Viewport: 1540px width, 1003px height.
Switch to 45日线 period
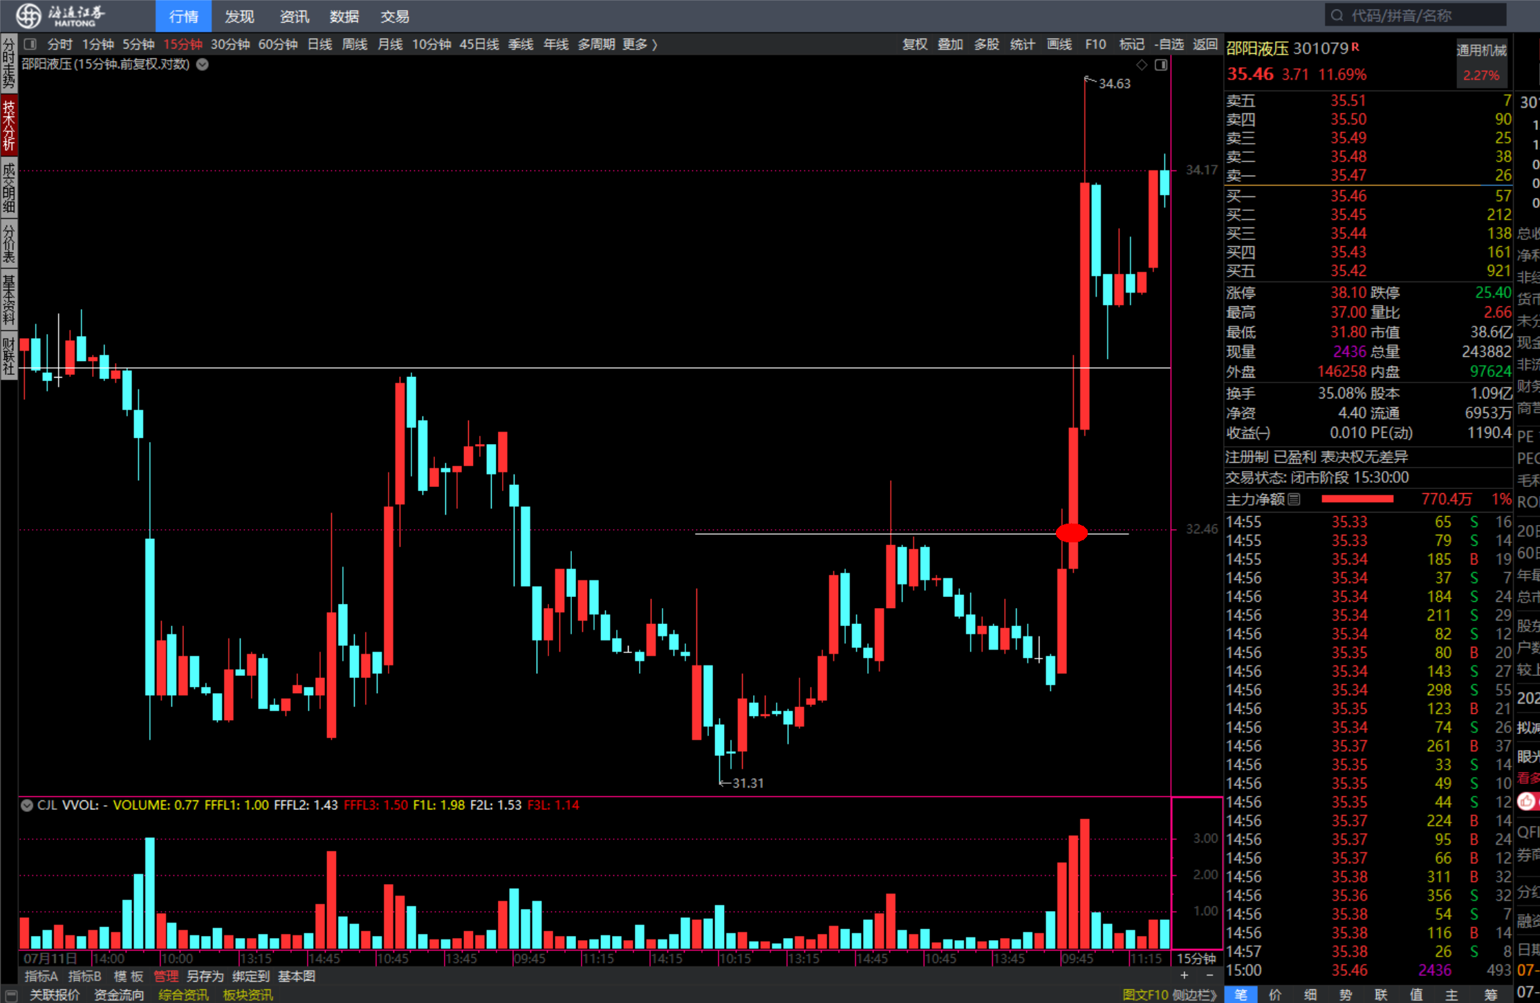[479, 44]
